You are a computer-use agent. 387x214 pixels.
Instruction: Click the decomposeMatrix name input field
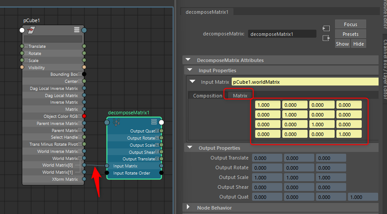coord(282,34)
